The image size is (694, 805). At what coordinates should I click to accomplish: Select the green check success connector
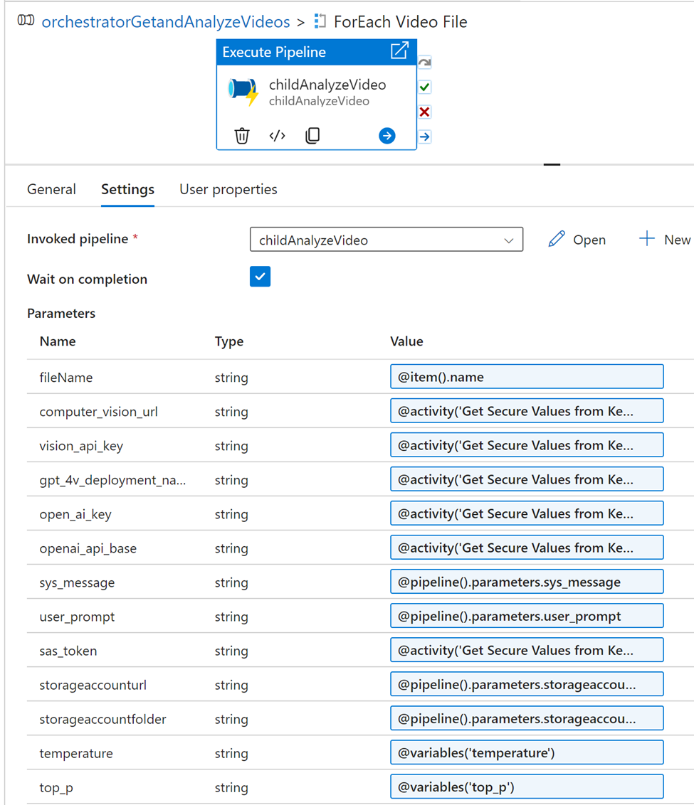coord(424,87)
